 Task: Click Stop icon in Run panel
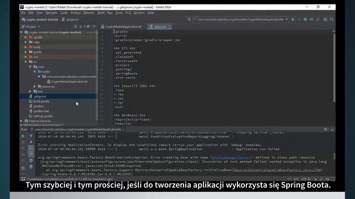pos(23,143)
